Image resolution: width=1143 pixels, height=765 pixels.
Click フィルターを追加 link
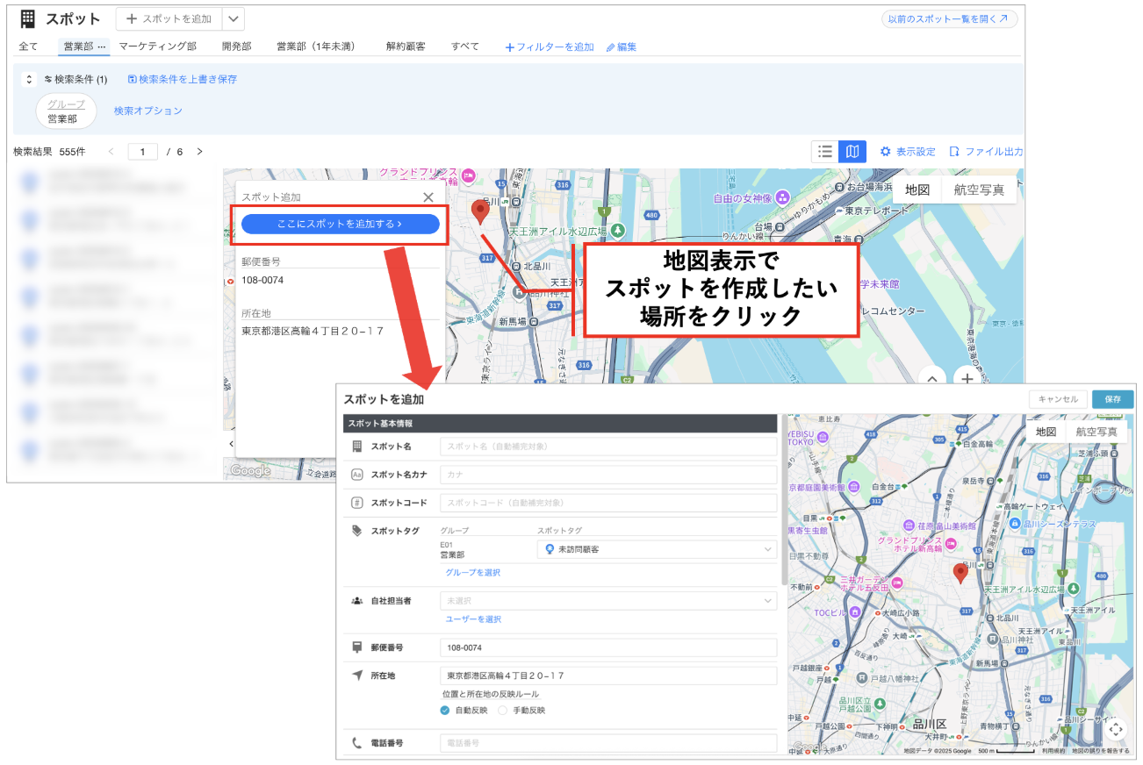[550, 47]
